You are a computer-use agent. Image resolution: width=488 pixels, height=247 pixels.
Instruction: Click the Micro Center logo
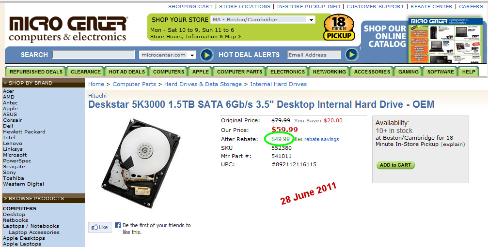click(x=68, y=29)
